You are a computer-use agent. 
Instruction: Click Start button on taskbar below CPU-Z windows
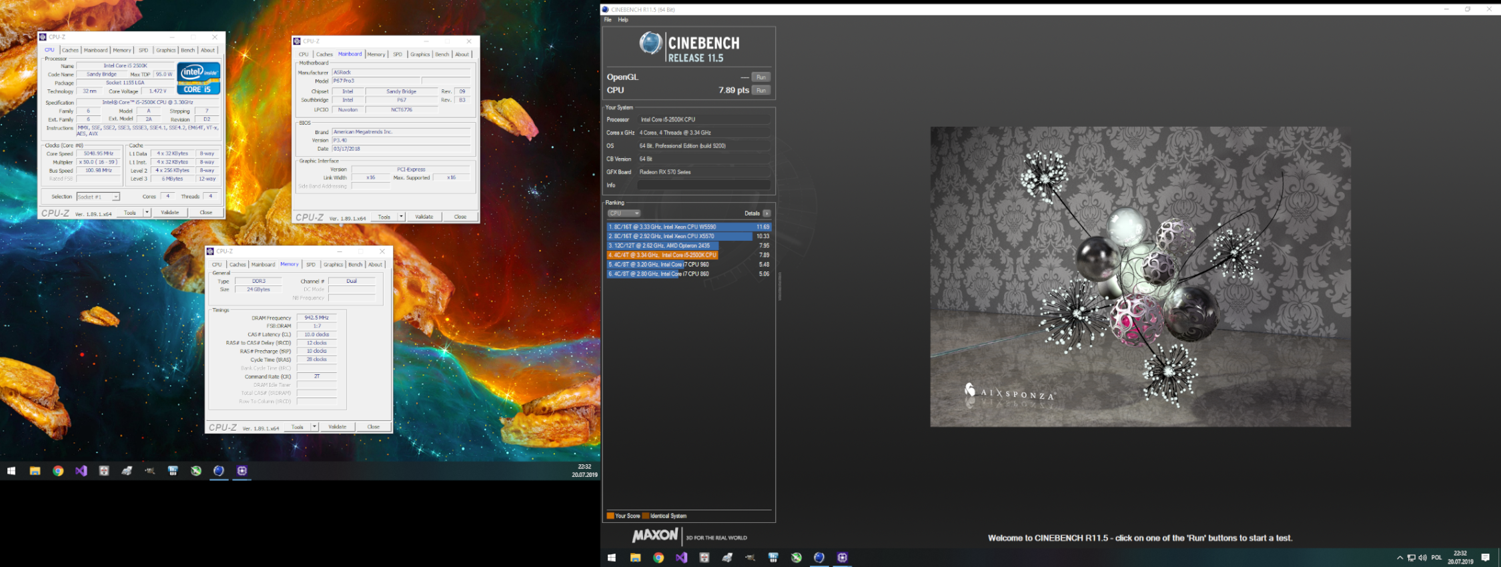pyautogui.click(x=11, y=471)
